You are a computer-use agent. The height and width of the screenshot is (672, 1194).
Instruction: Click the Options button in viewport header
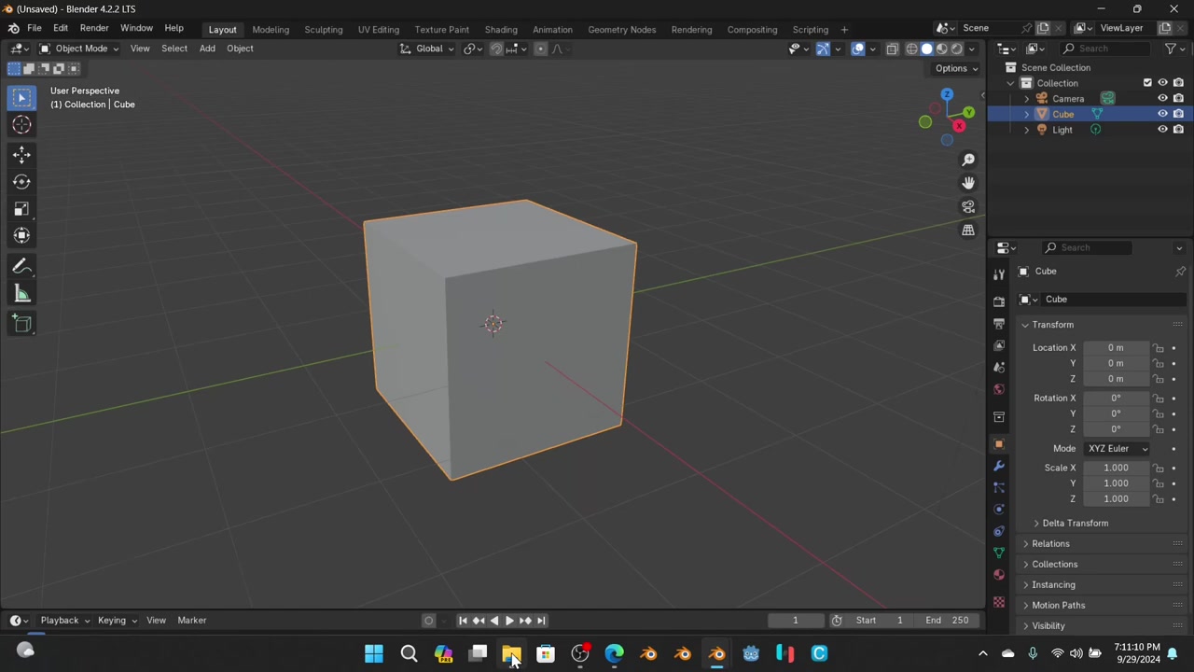click(x=955, y=68)
